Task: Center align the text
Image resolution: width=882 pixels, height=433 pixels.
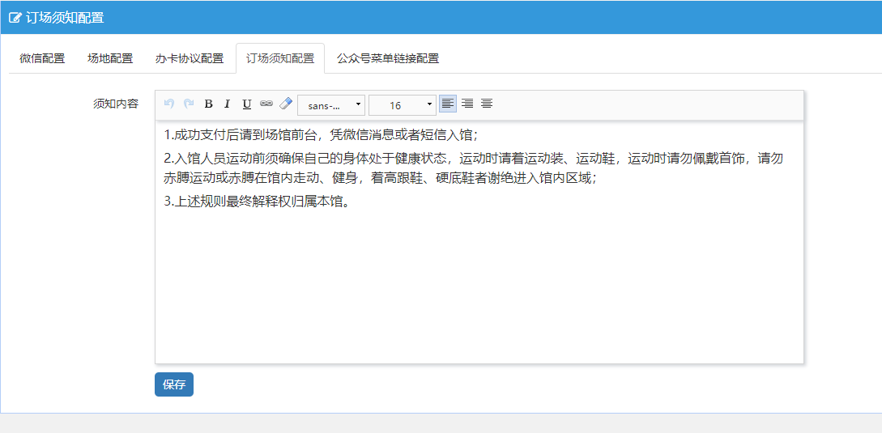Action: [x=487, y=104]
